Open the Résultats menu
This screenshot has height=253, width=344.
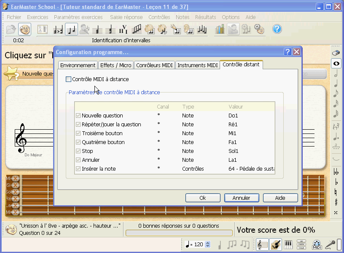tap(206, 17)
